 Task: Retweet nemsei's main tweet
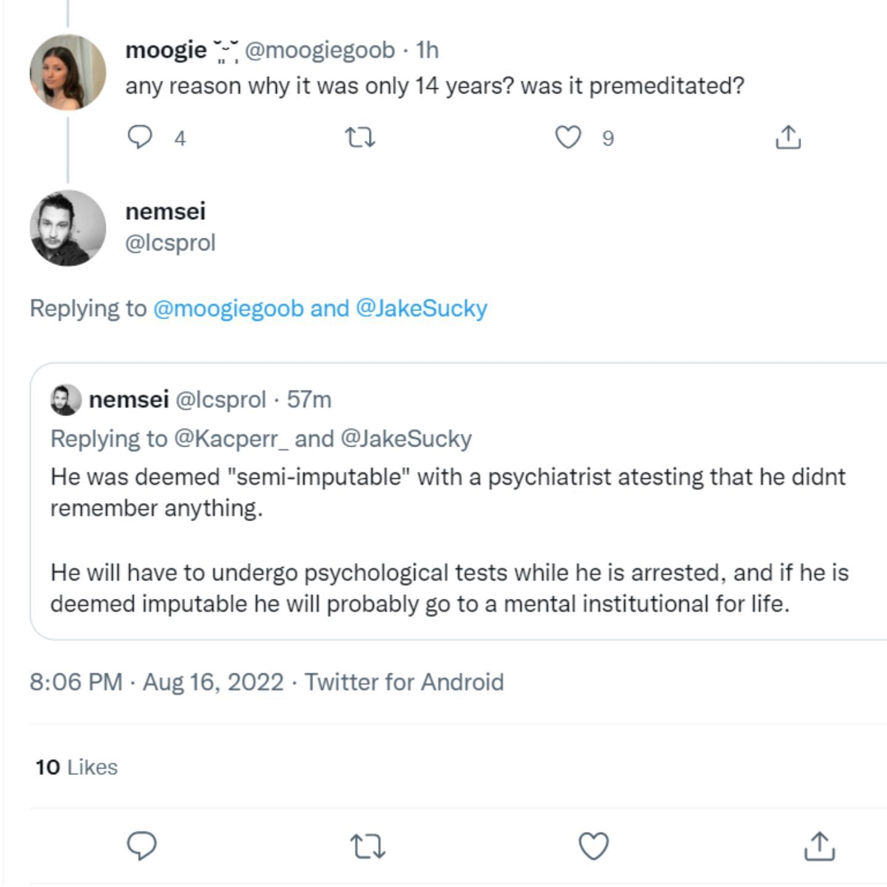367,845
